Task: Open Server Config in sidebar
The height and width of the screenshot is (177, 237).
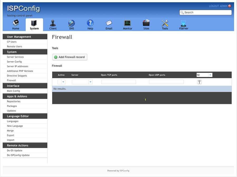Action: tap(14, 62)
